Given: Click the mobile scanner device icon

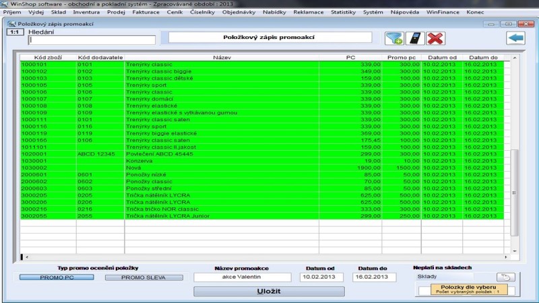Looking at the screenshot, I should 416,38.
